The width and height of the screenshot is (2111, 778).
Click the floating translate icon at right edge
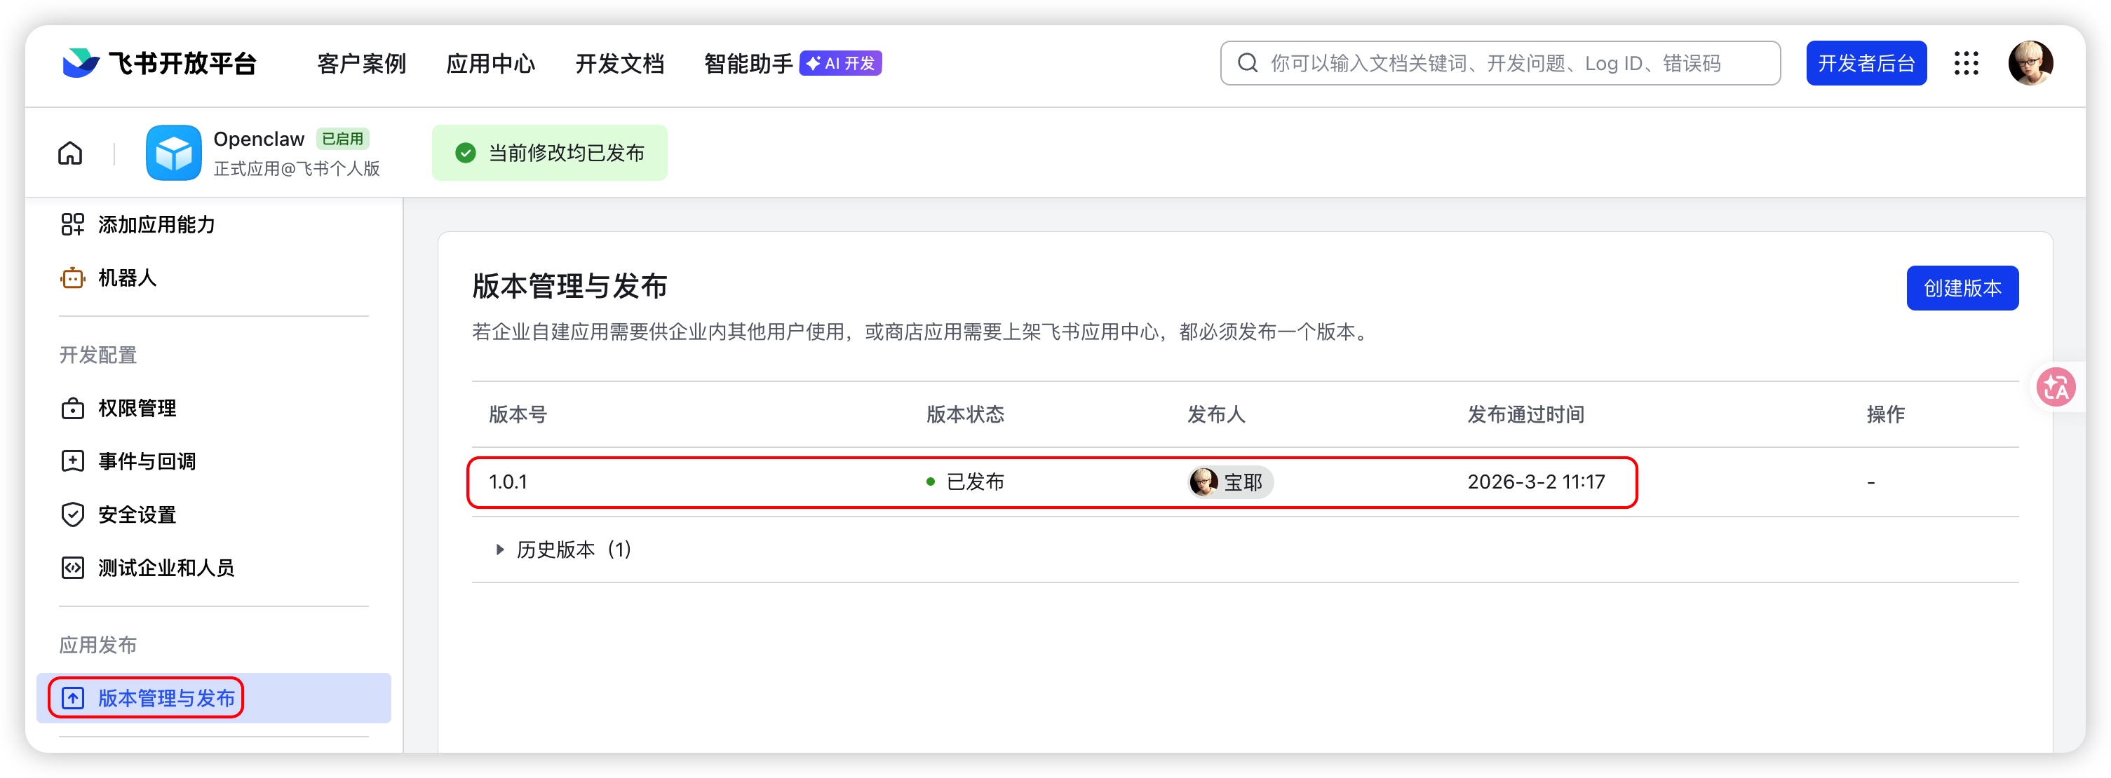(2056, 386)
